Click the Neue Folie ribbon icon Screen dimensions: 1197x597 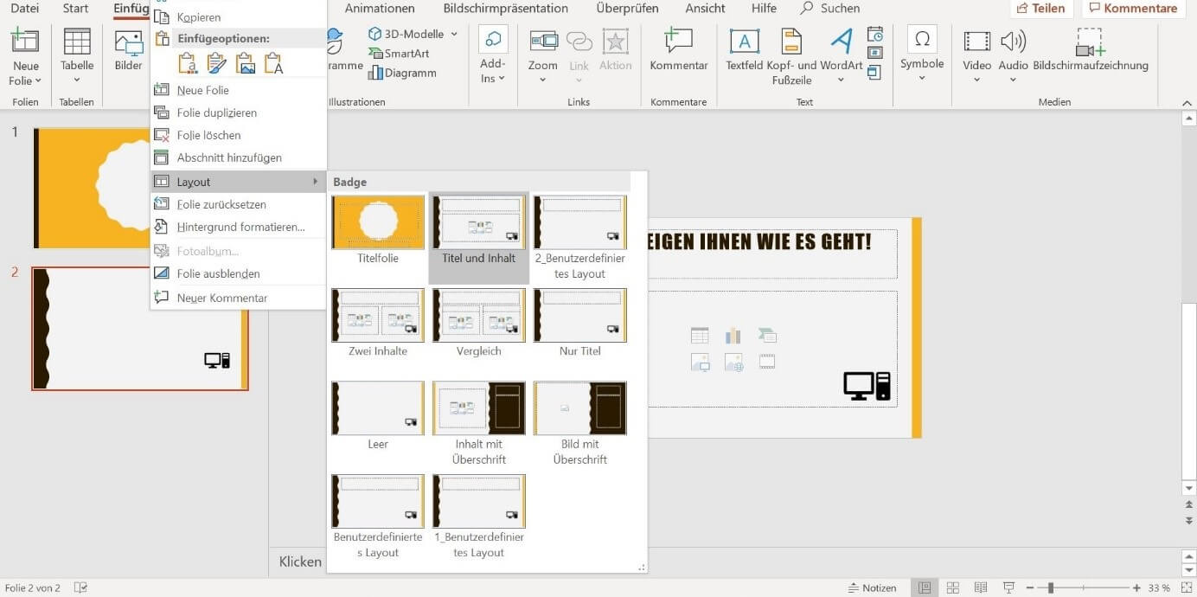[x=25, y=41]
